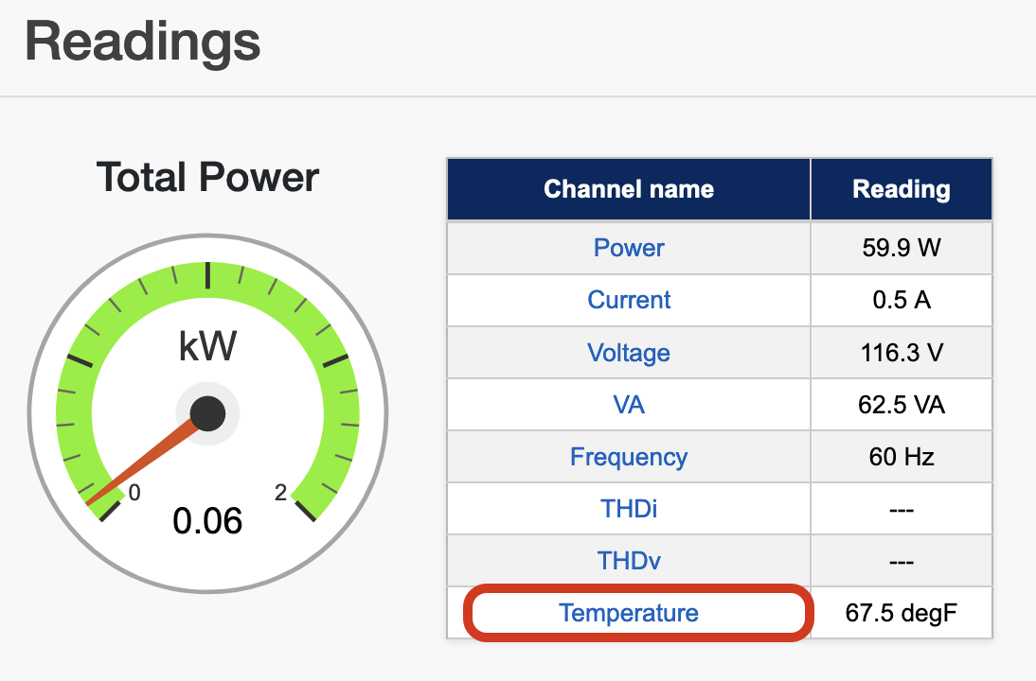Open the Frequency channel link
Screen dimensions: 1036x681
tap(629, 457)
